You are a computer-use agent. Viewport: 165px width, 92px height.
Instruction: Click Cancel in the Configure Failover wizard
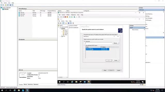119,71
